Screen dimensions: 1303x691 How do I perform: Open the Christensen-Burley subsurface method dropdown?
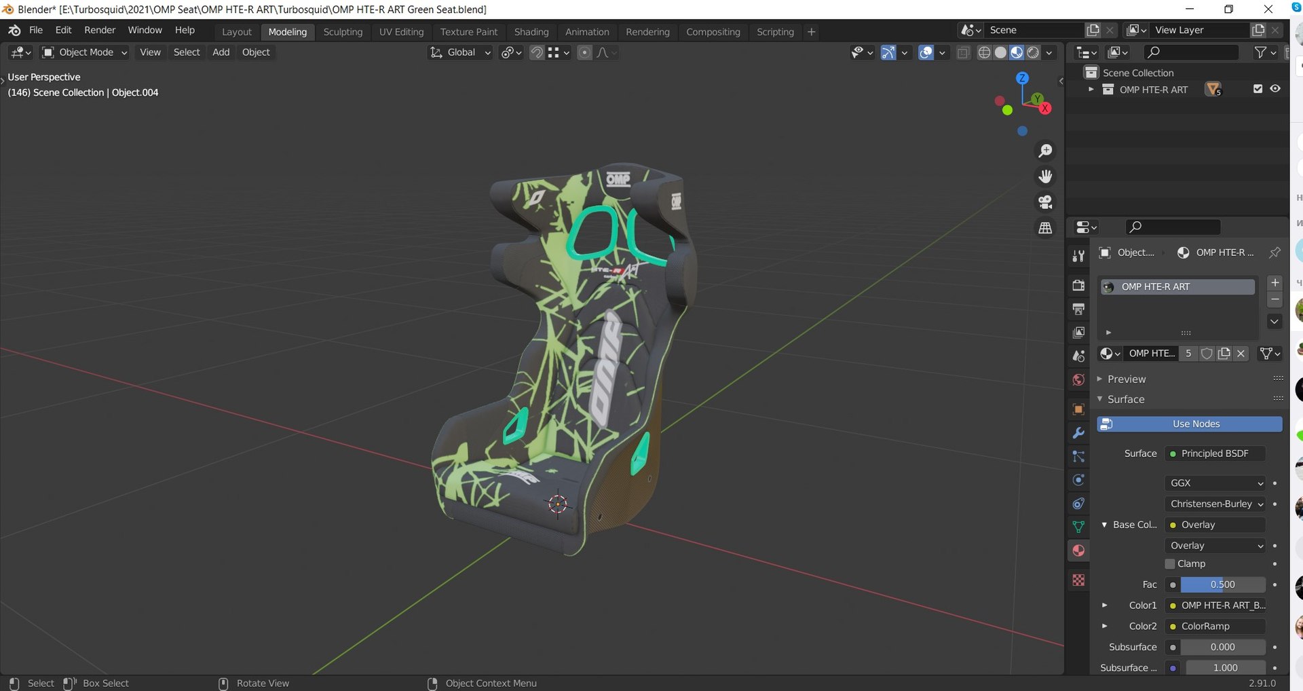[1215, 504]
